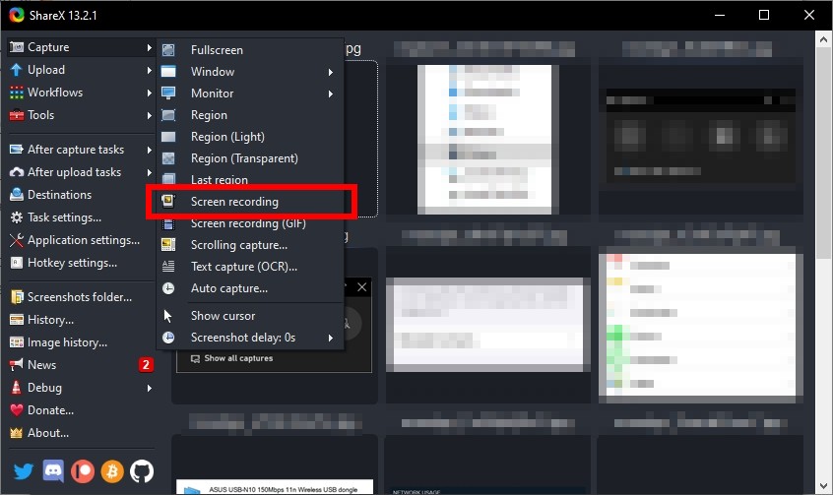Click the Region capture icon
Screen dimensions: 833x495
(168, 115)
